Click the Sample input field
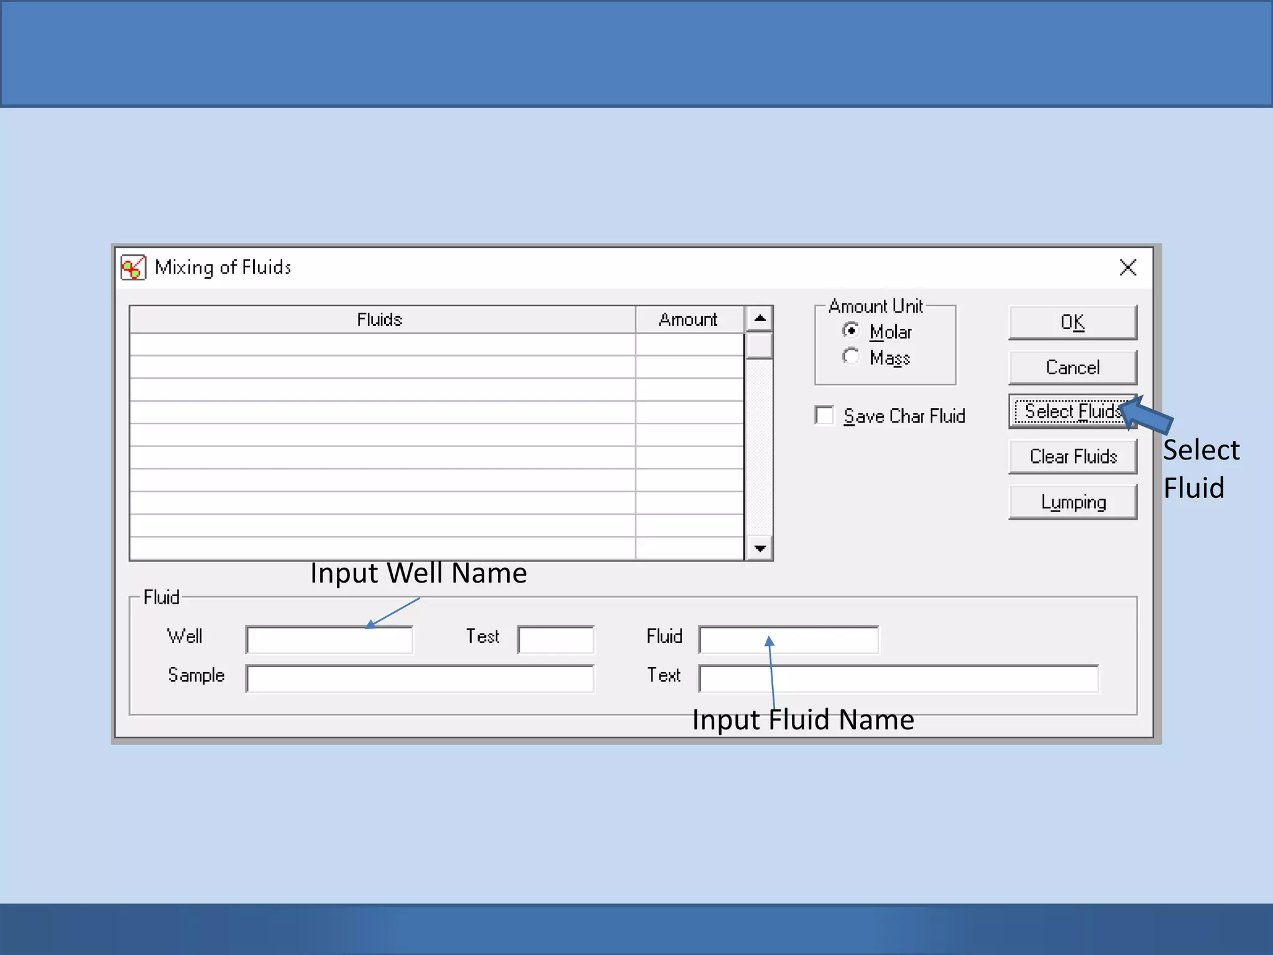This screenshot has height=955, width=1273. (x=420, y=679)
